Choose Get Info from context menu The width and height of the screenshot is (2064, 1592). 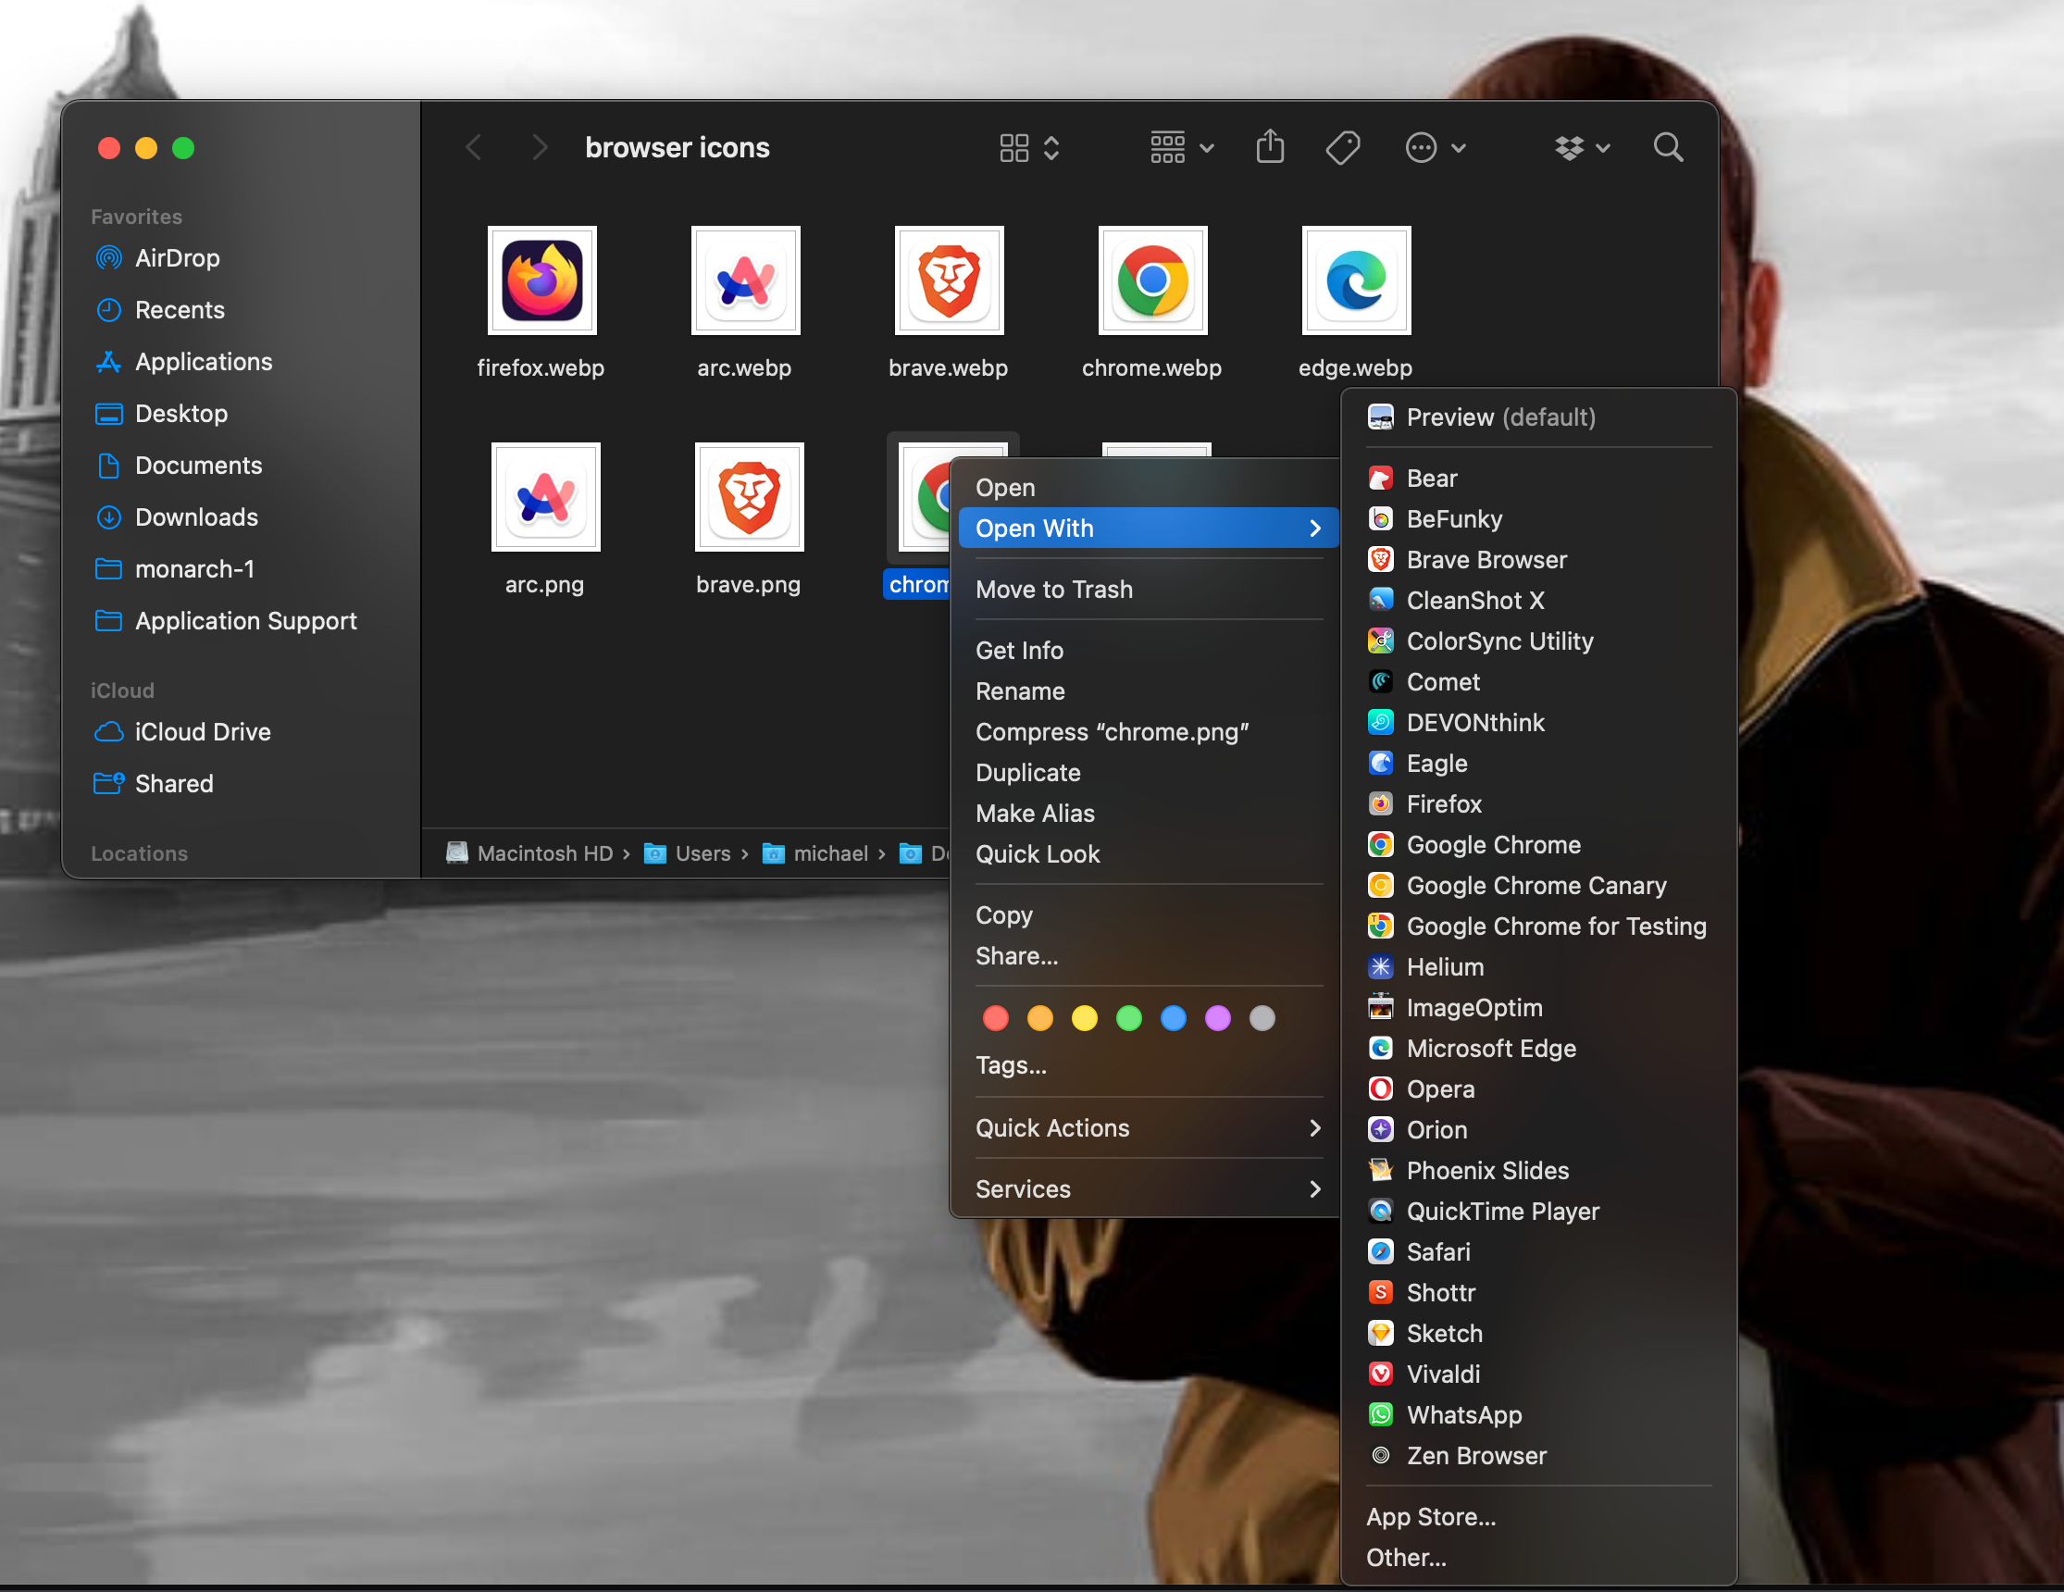[x=1019, y=650]
